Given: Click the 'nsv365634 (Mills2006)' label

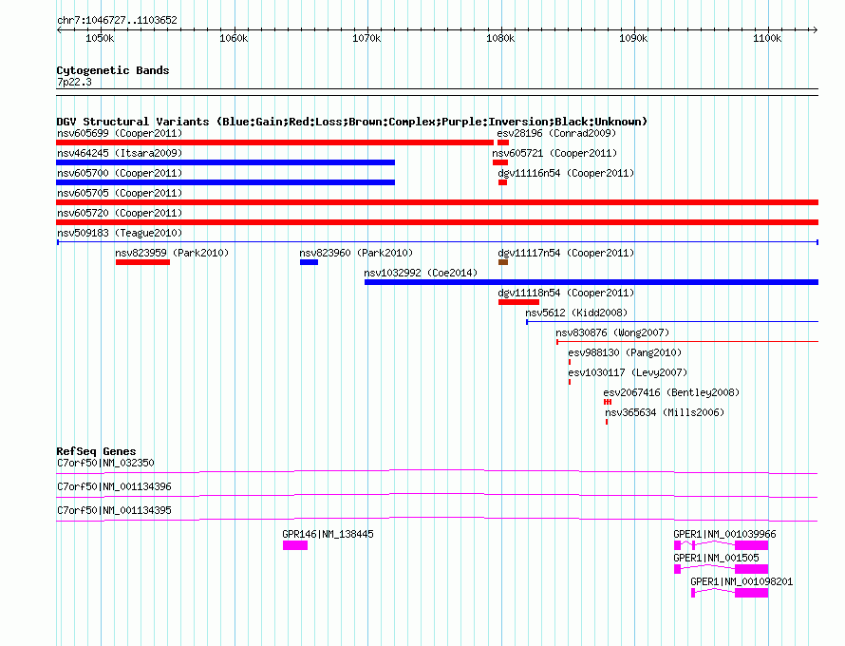Looking at the screenshot, I should (665, 412).
